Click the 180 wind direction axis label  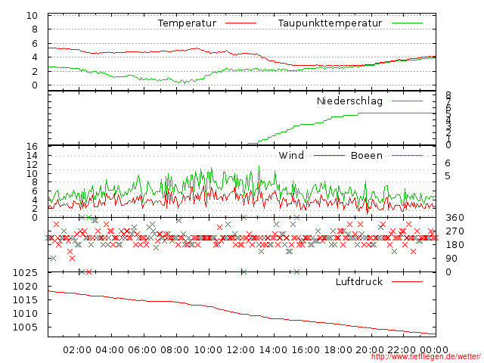click(455, 245)
